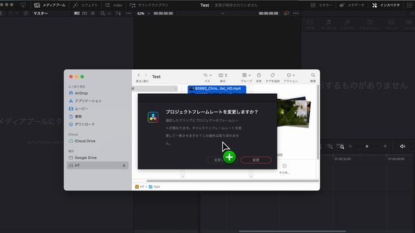Select HT volume in Finder sidebar

tap(97, 166)
